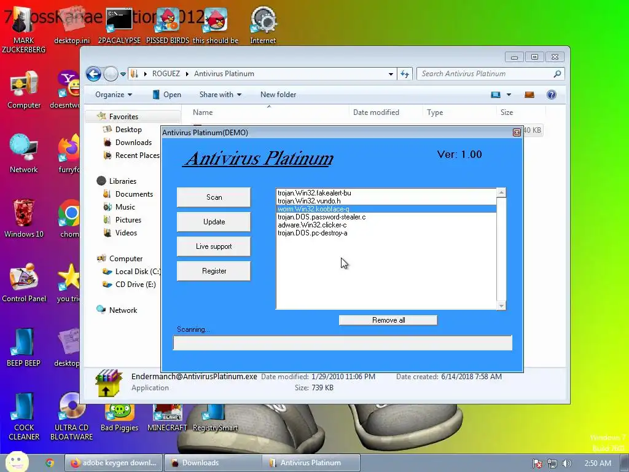Viewport: 629px width, 472px height.
Task: Click the Register button
Action: point(214,271)
